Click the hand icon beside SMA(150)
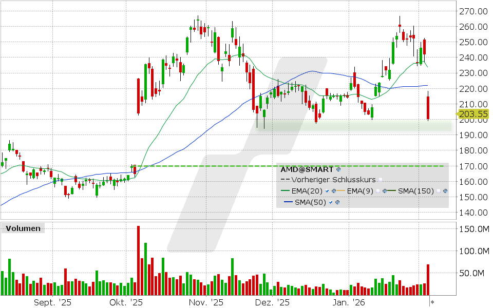This screenshot has width=493, height=308. 445,190
